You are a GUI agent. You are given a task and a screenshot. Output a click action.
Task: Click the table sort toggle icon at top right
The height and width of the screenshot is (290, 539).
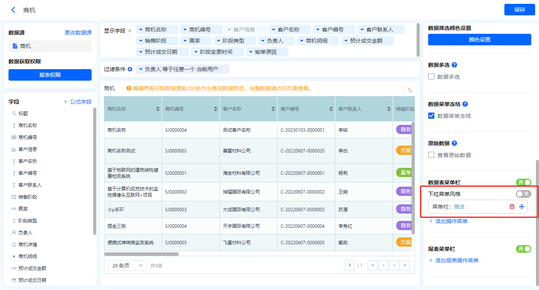coord(410,90)
